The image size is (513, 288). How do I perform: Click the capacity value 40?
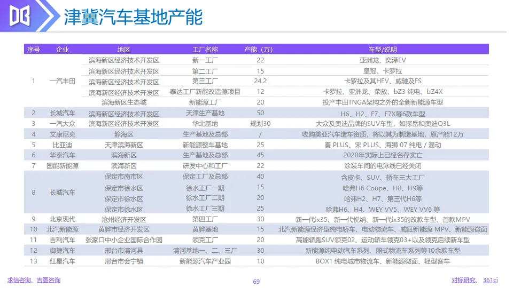(260, 177)
